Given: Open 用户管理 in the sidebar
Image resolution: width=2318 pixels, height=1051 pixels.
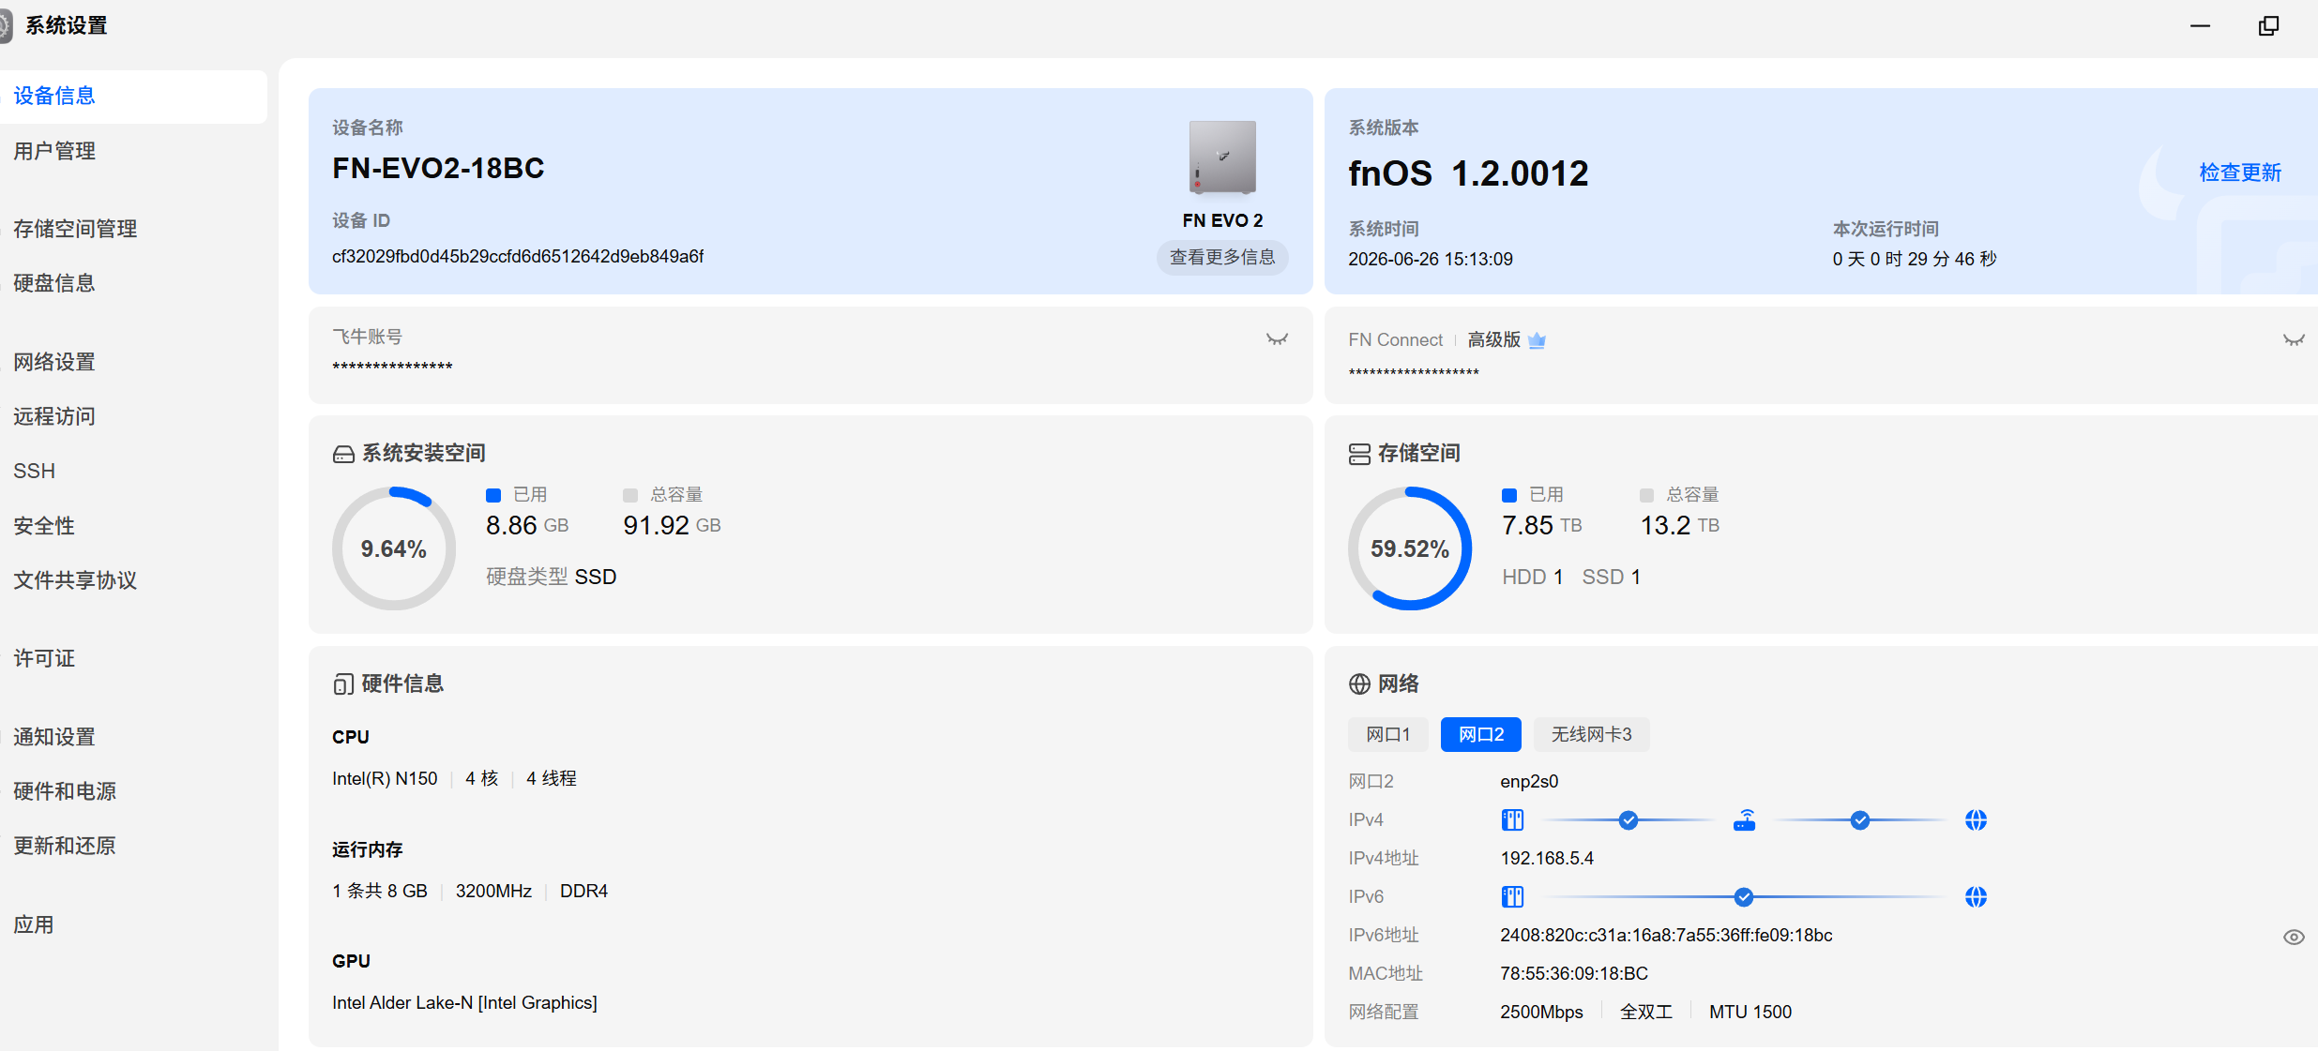Looking at the screenshot, I should [x=54, y=151].
